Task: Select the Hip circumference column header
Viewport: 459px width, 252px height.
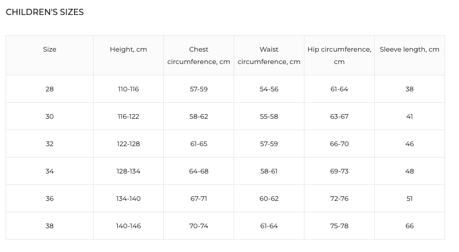Action: coord(339,56)
